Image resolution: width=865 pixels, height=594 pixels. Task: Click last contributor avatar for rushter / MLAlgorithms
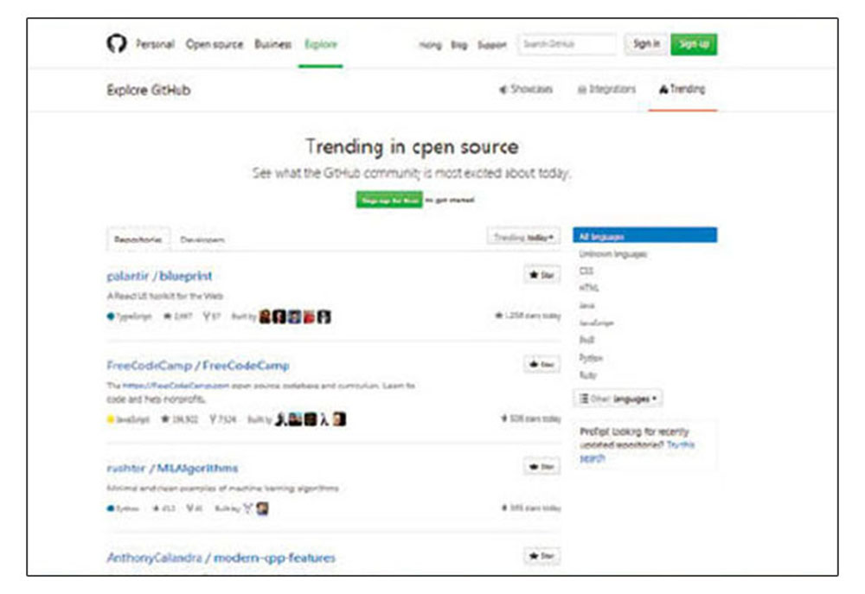point(263,508)
